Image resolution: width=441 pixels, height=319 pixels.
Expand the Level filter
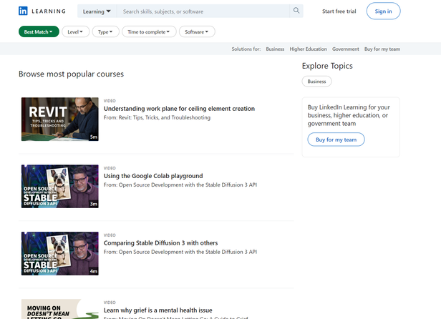point(76,31)
